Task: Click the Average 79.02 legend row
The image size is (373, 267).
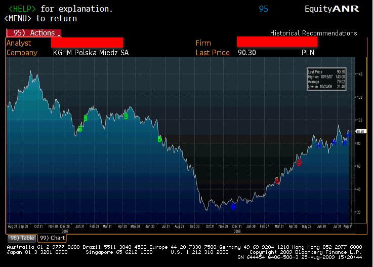Action: pyautogui.click(x=326, y=82)
